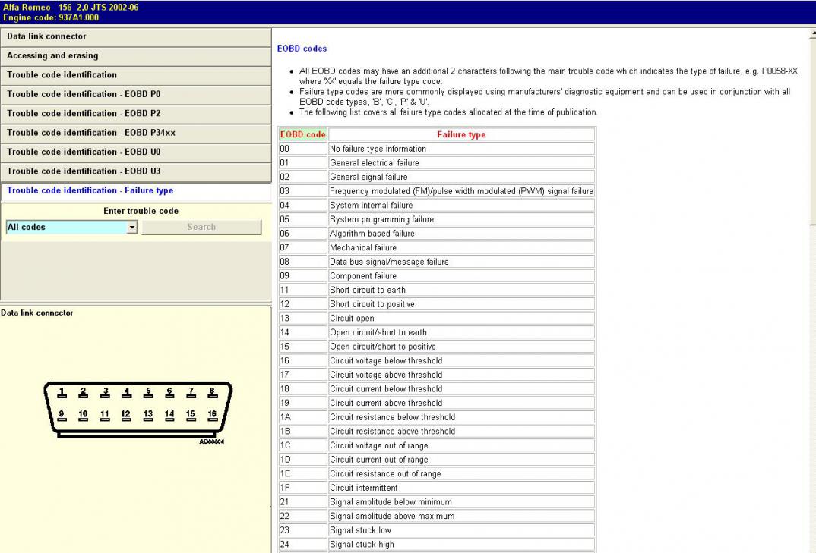Viewport: 816px width, 553px height.
Task: Select row 'Signal stuck high'
Action: (437, 544)
